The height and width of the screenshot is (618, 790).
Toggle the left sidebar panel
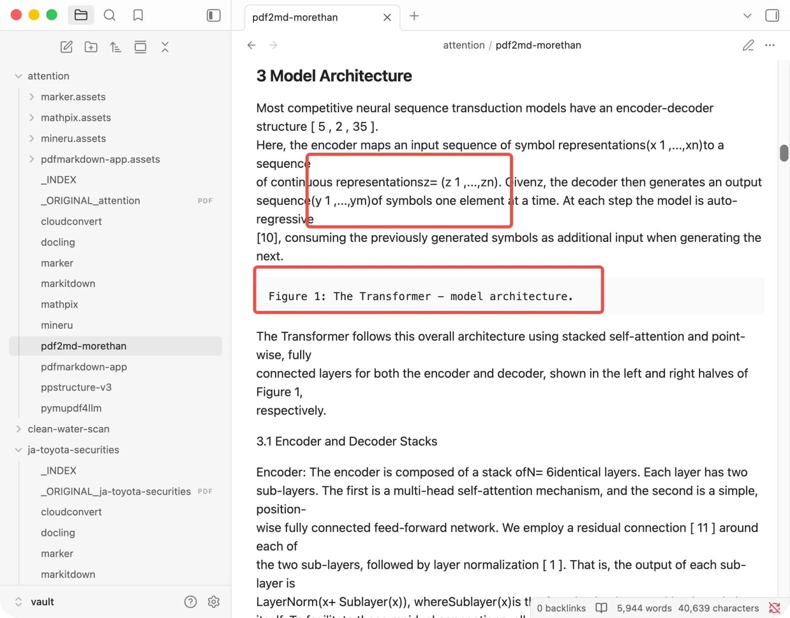tap(213, 15)
